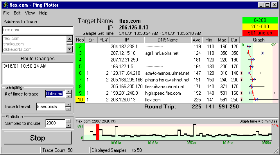The height and width of the screenshot is (155, 280).
Task: Select yellow hop 10 cell
Action: 80,99
